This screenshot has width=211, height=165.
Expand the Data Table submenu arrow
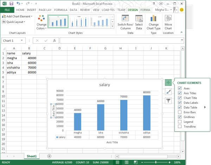coord(205,107)
